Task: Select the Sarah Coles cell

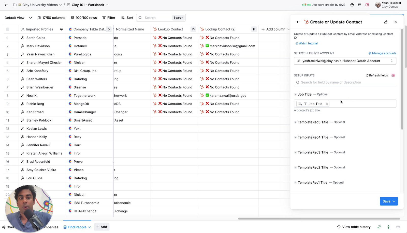Action: [42, 38]
